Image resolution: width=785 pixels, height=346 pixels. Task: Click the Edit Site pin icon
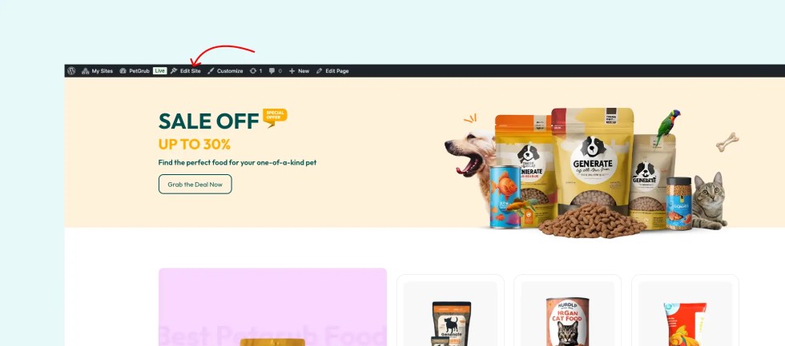174,71
